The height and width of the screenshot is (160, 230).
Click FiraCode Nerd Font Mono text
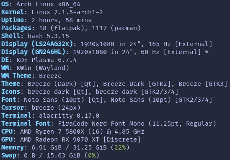[101, 124]
